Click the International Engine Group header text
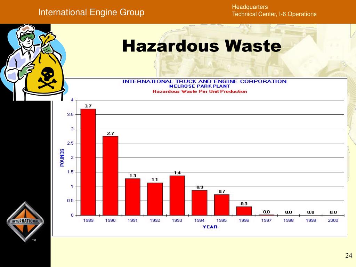356x267 pixels. pyautogui.click(x=91, y=12)
